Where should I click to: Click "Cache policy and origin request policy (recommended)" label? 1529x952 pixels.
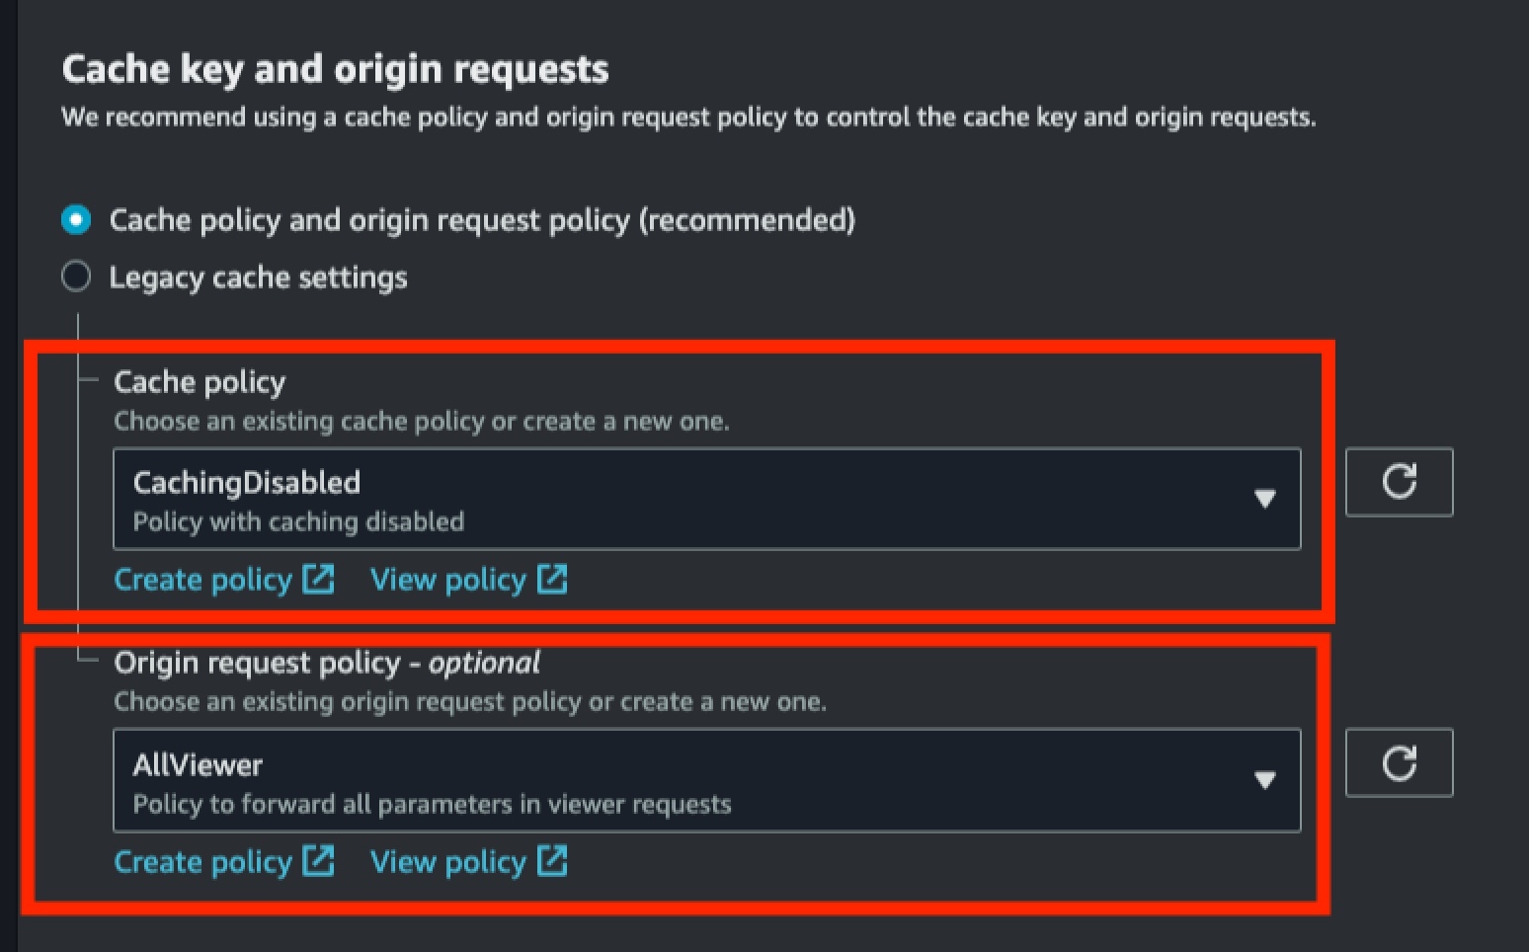click(x=482, y=219)
